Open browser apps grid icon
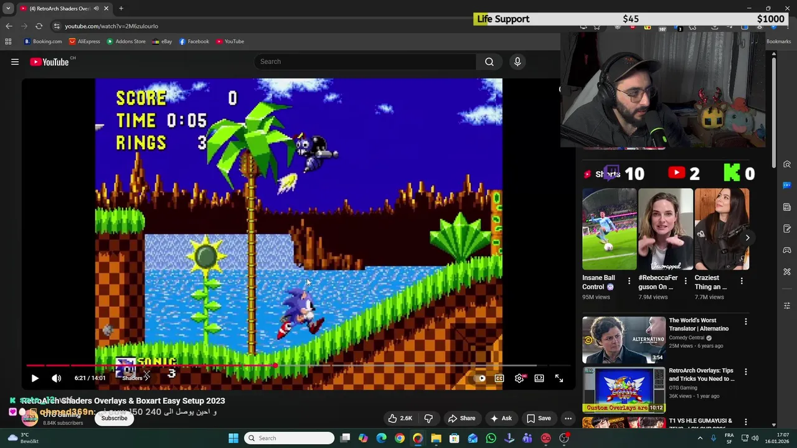797x448 pixels. click(x=8, y=42)
